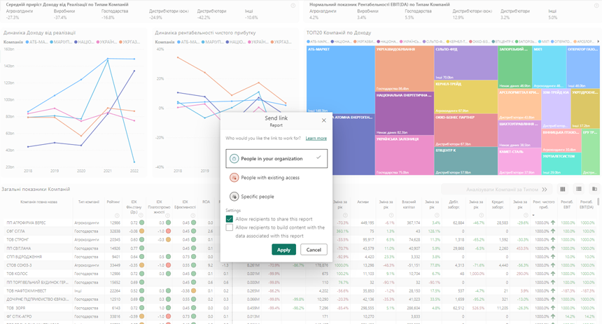Screen dimensions: 602x324
Task: Click orange efficiency indicator in ТОВ НАФТОХІМІНВЕСТ row
Action: tap(193, 291)
